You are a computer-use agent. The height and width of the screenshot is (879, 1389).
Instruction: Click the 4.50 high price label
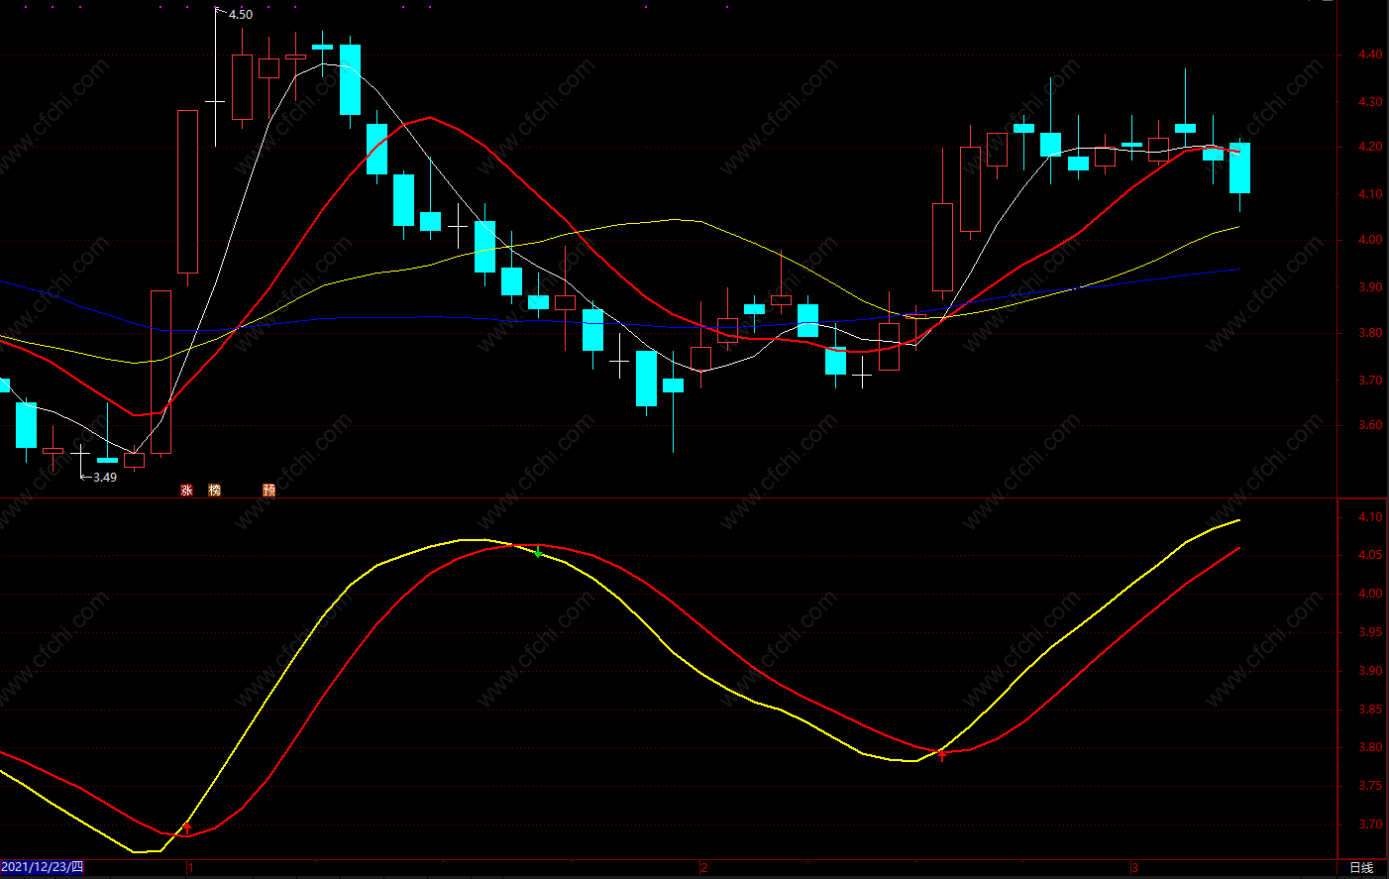[x=241, y=15]
